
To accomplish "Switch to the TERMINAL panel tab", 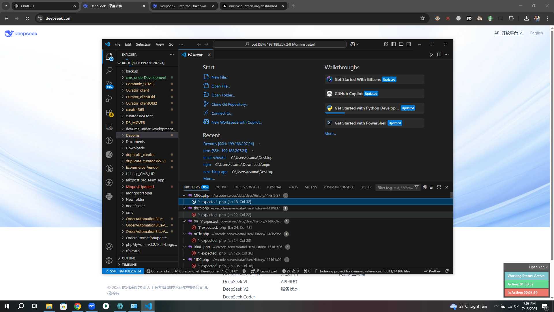I will pos(274,187).
